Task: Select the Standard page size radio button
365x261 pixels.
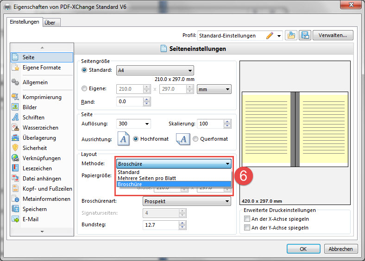Action: (x=84, y=70)
